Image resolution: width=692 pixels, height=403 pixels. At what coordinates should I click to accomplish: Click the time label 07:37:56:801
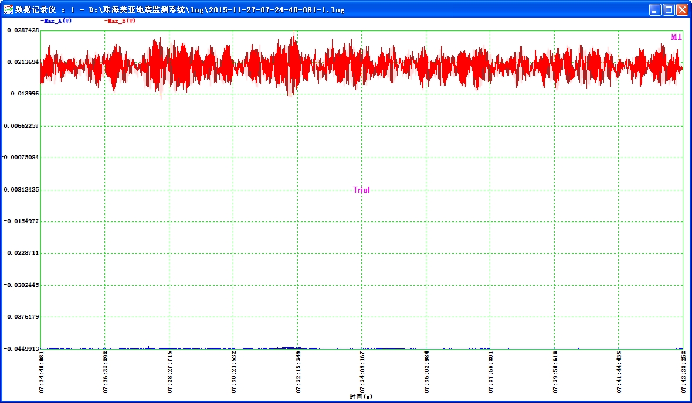click(491, 372)
